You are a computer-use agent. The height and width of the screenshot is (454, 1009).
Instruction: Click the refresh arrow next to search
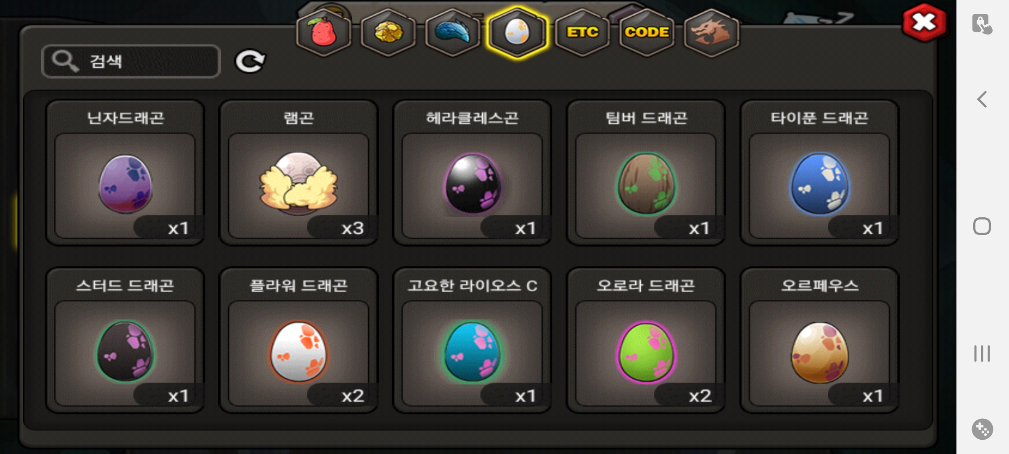click(250, 61)
